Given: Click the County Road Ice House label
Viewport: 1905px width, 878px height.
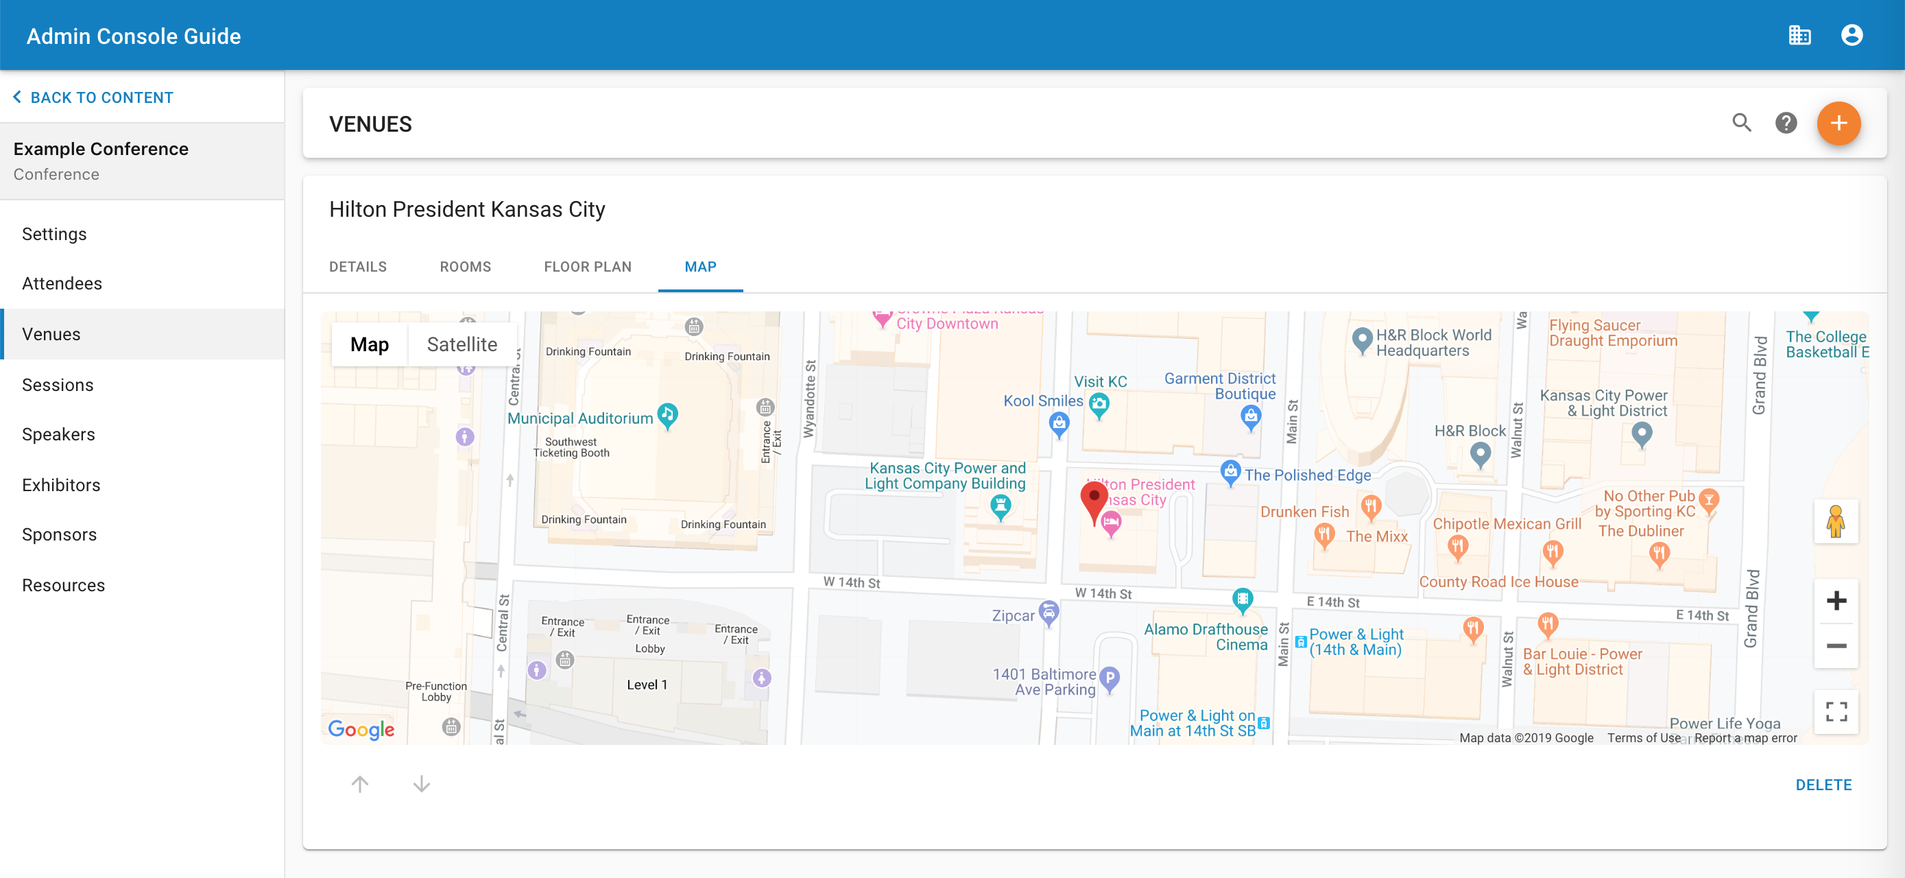Looking at the screenshot, I should (1498, 582).
